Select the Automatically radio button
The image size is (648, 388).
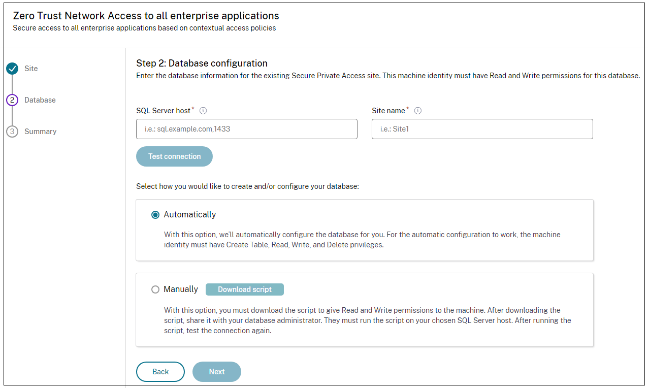coord(155,215)
